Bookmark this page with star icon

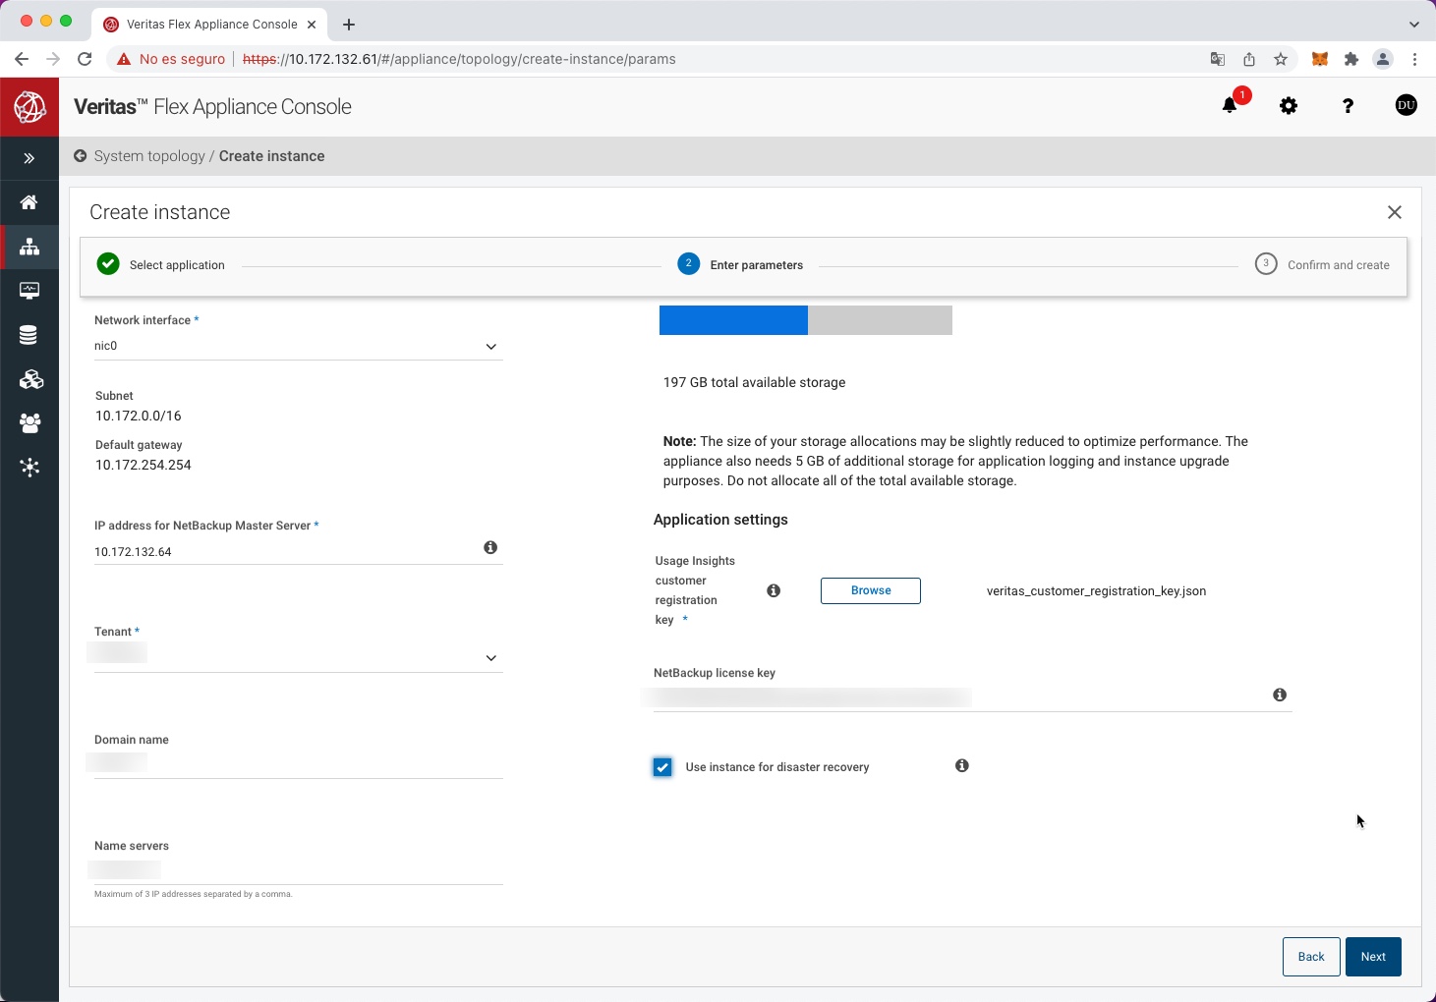point(1281,59)
